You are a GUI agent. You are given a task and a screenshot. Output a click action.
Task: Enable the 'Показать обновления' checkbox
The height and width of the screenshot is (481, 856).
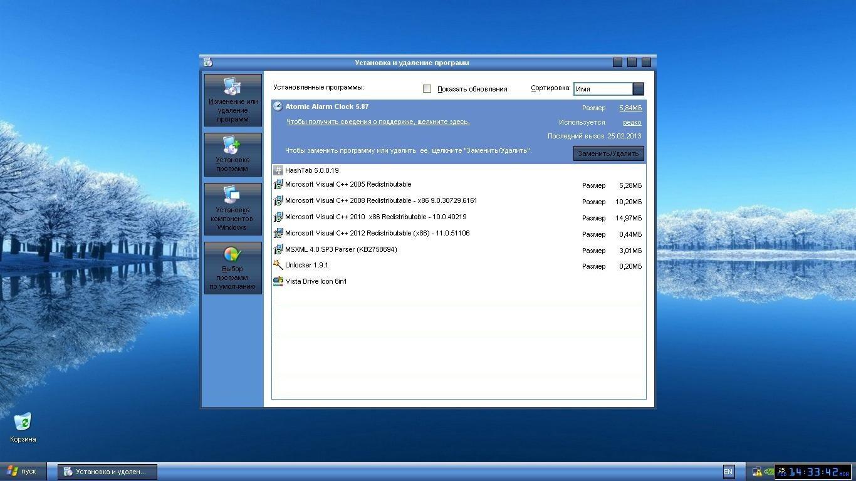[427, 89]
